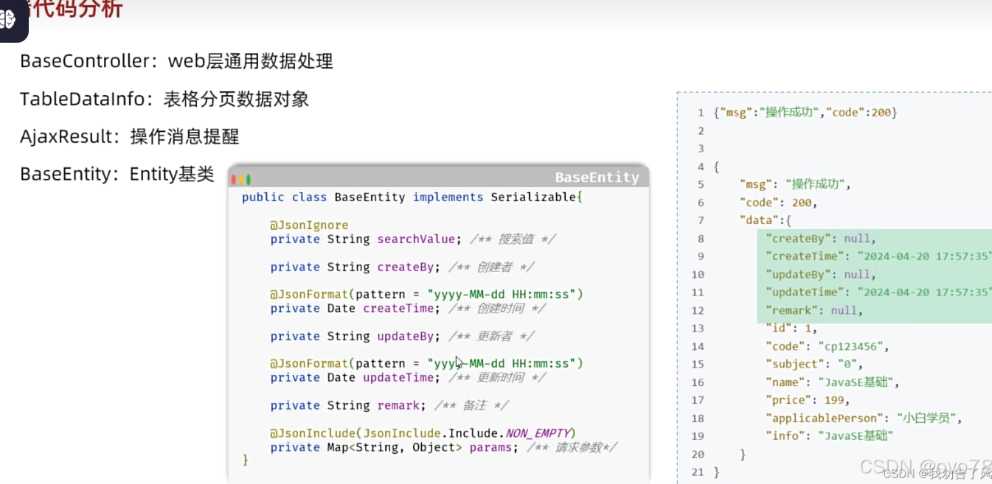992x484 pixels.
Task: Click the yellow dot on BaseEntity code window
Action: tap(241, 179)
